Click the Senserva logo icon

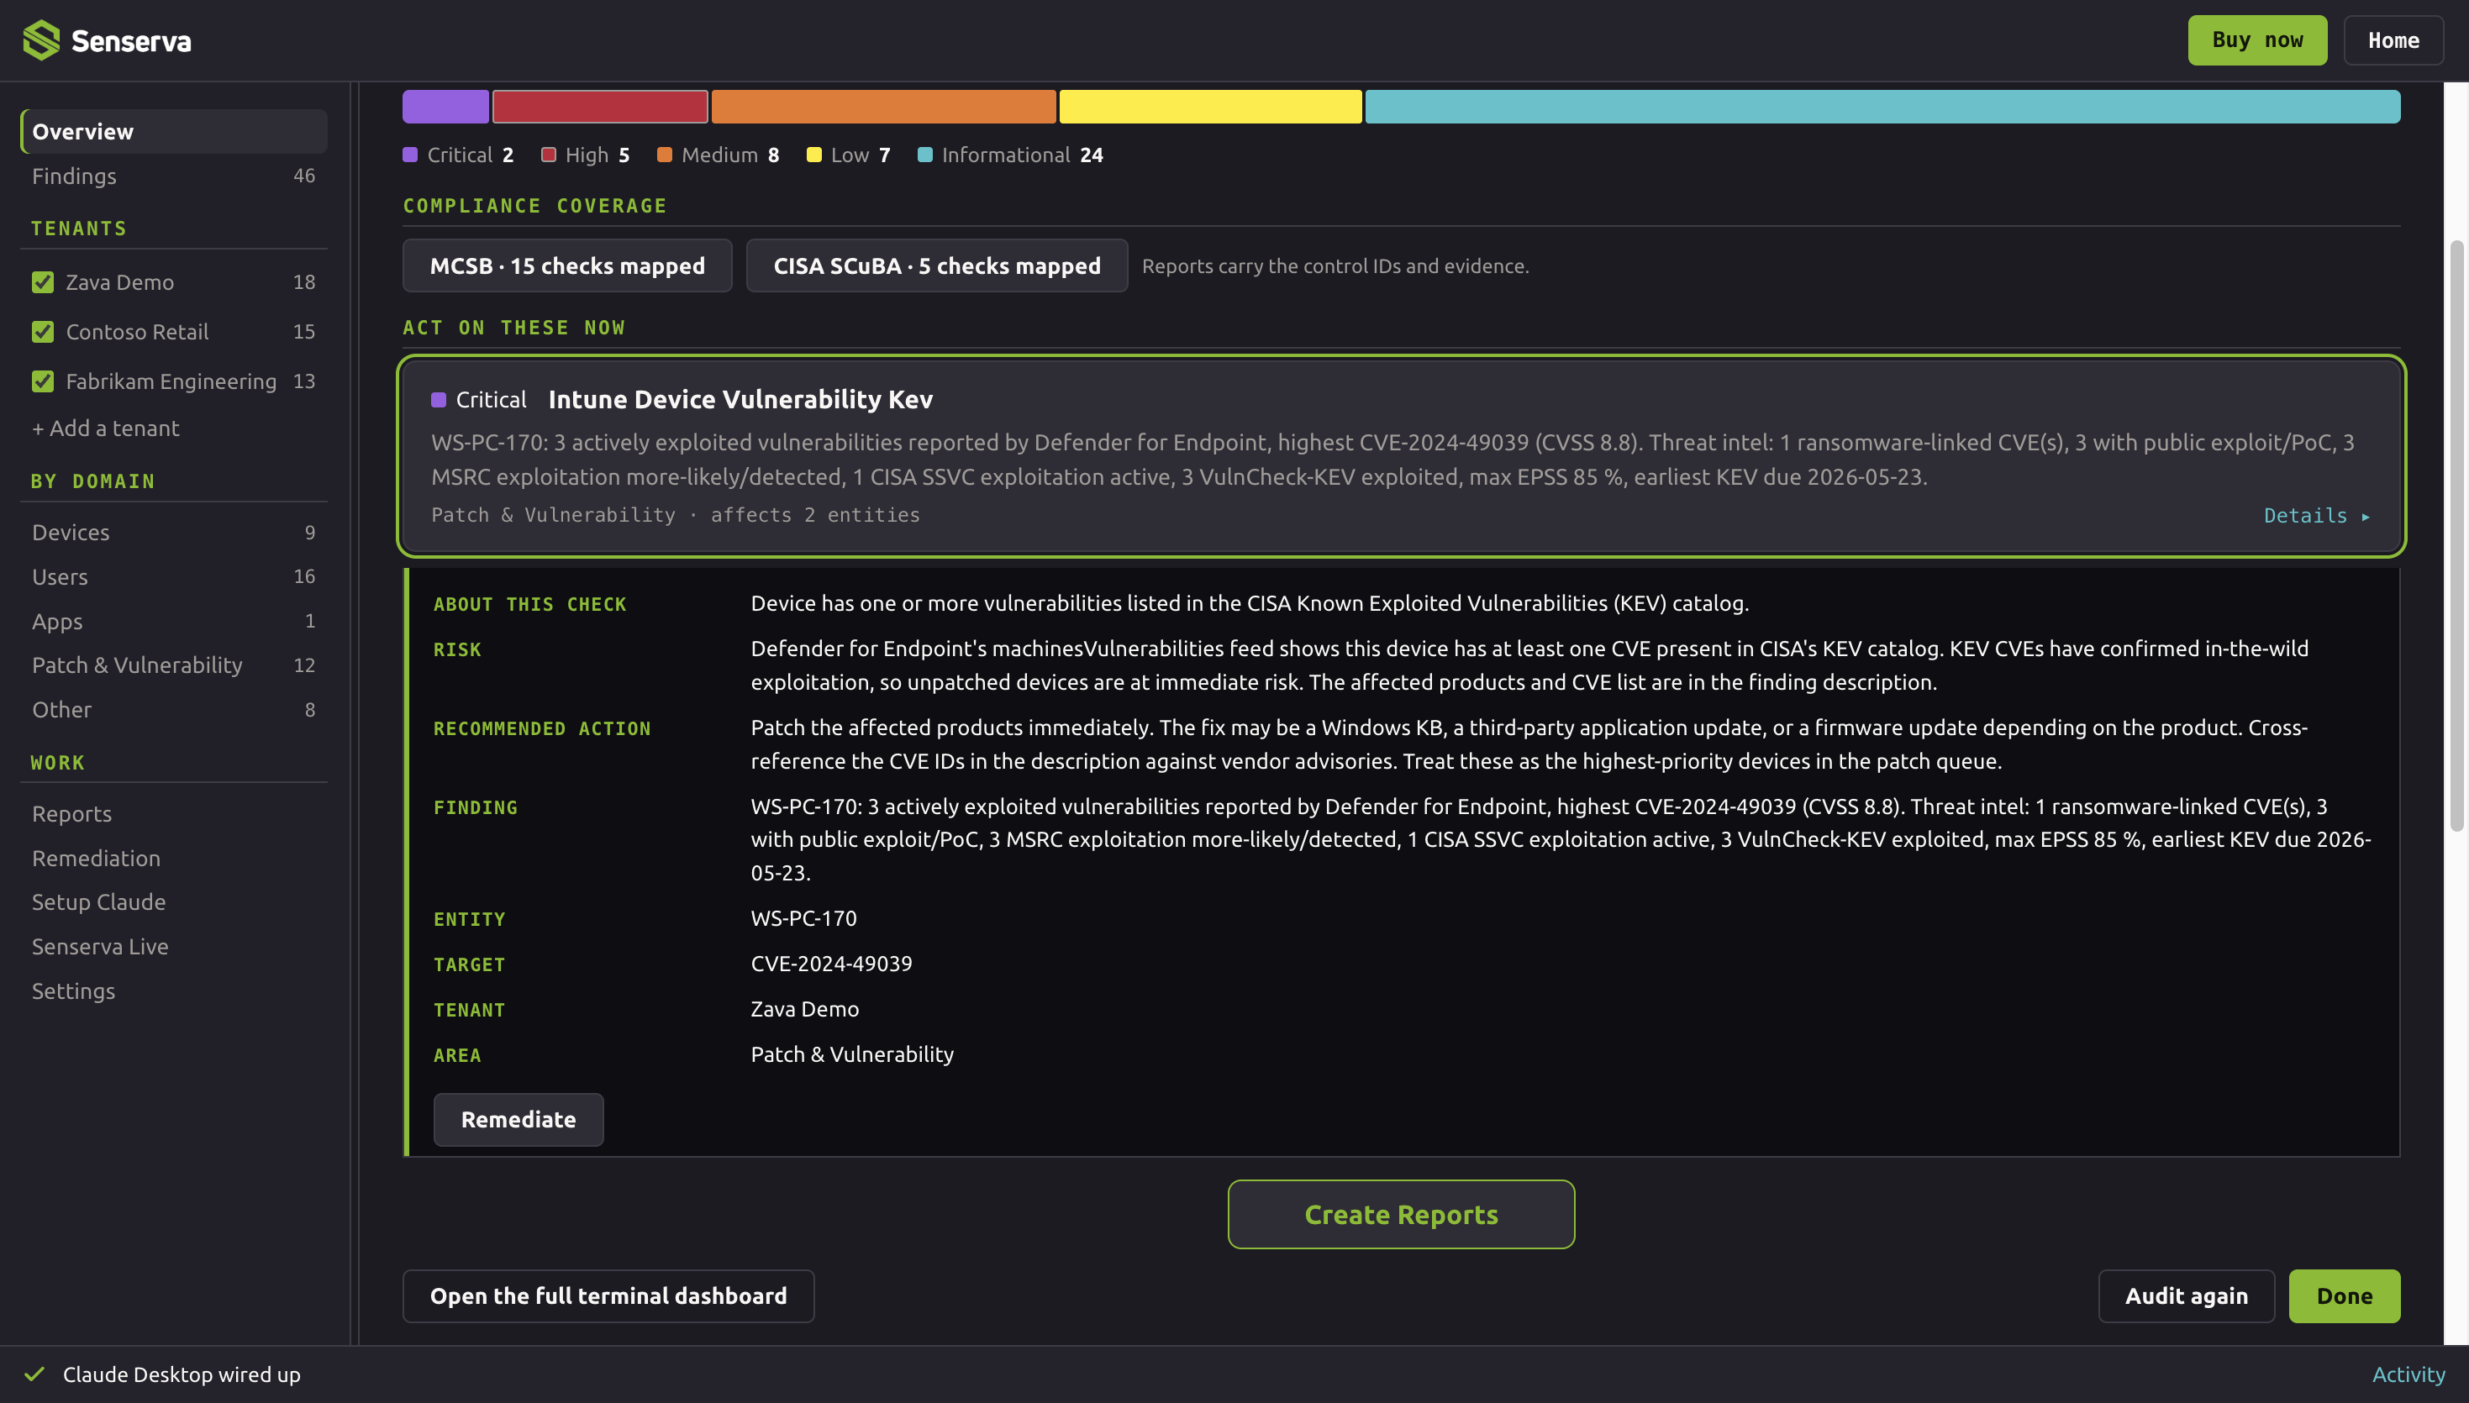41,40
